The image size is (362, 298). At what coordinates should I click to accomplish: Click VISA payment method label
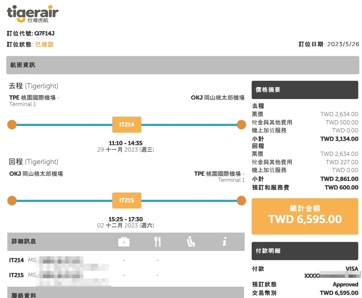[x=352, y=269]
